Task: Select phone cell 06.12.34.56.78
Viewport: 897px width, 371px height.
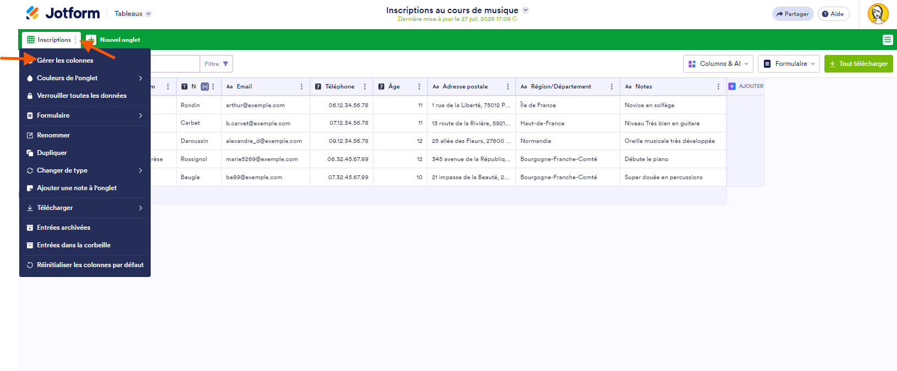Action: pyautogui.click(x=342, y=105)
